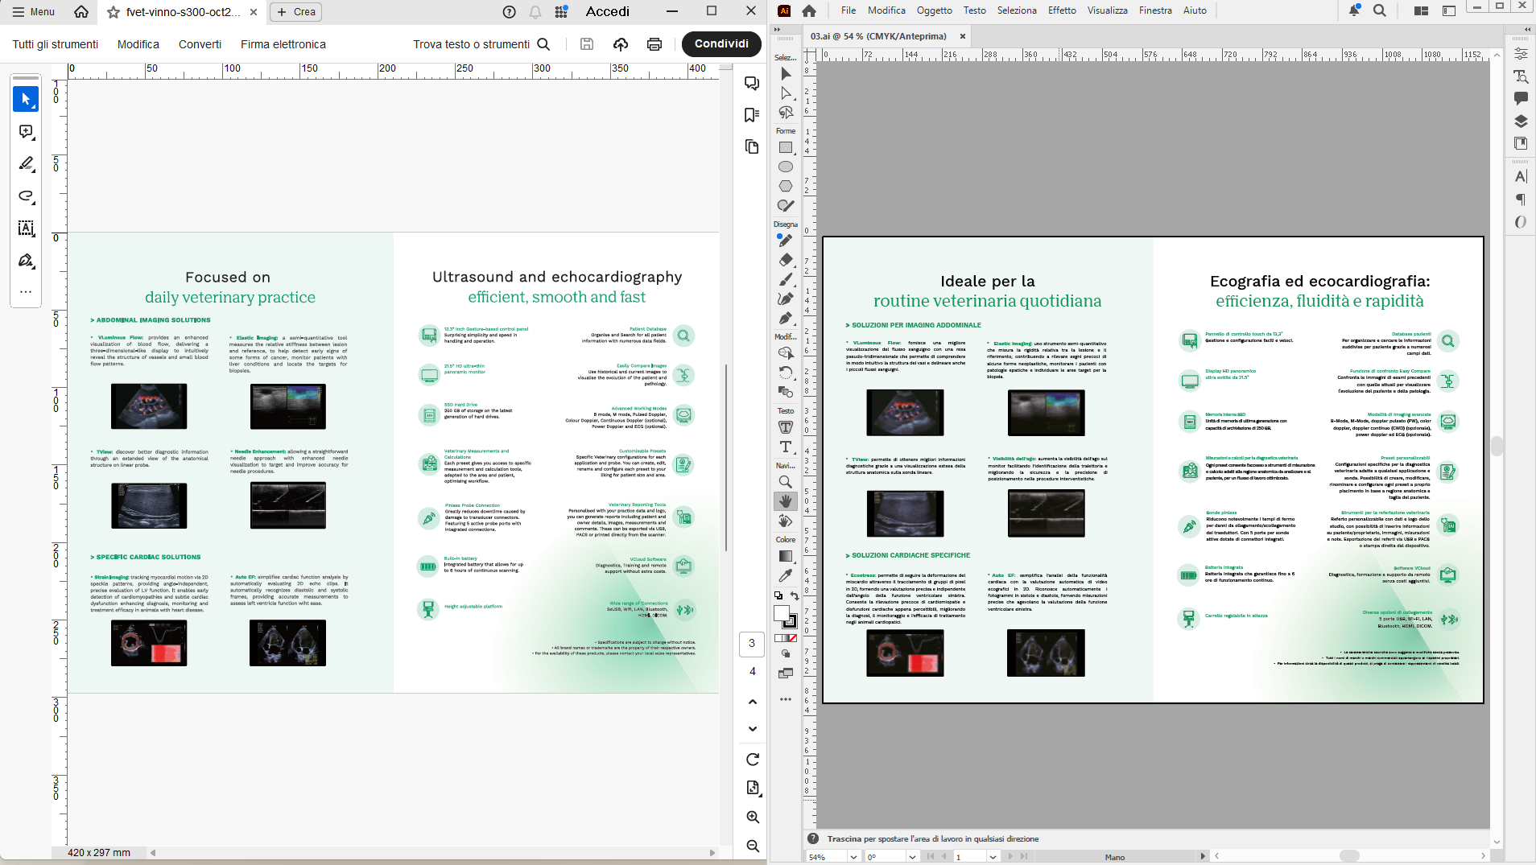Open the rotation angle dropdown showing 0°
1536x865 pixels.
click(913, 857)
